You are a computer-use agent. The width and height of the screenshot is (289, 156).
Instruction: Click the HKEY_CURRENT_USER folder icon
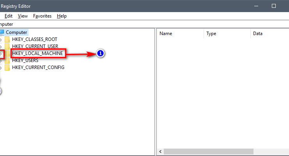(x=7, y=46)
